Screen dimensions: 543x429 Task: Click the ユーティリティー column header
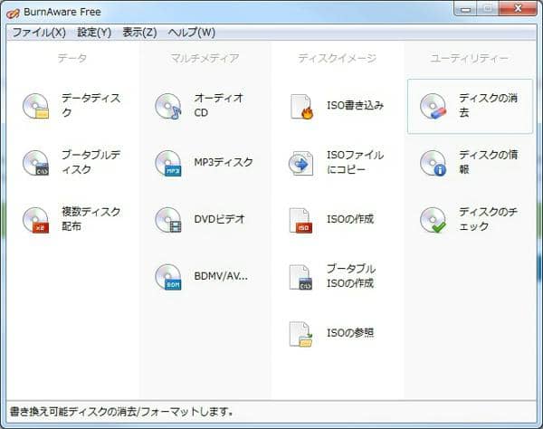point(470,58)
